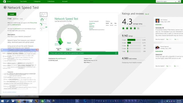Switch to the Store app on taskbar
The height and width of the screenshot is (103, 183).
pos(42,101)
